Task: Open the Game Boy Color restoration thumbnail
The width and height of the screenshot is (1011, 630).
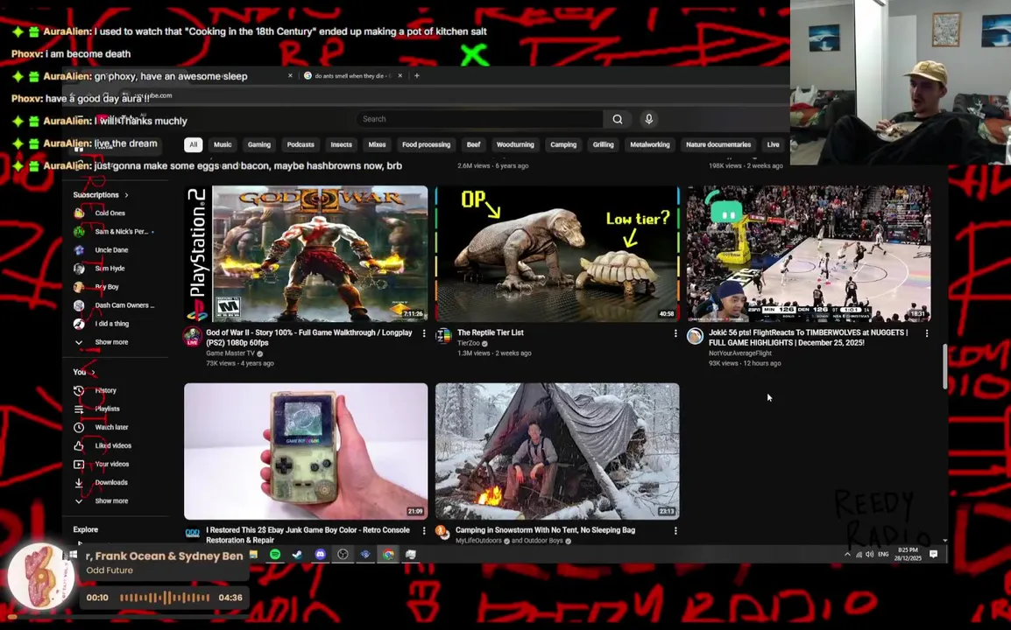Action: 306,451
